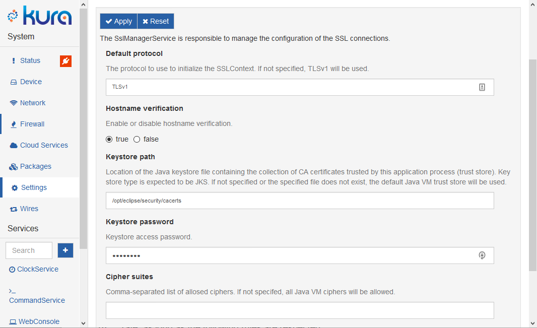Click the contact icon in the Default protocol field
This screenshot has width=537, height=328.
(482, 87)
